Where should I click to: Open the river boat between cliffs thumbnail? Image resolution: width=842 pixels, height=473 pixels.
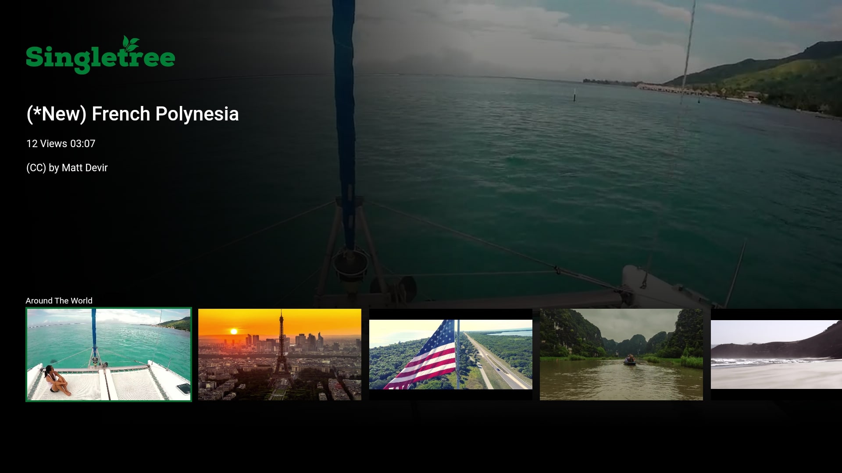(x=621, y=354)
